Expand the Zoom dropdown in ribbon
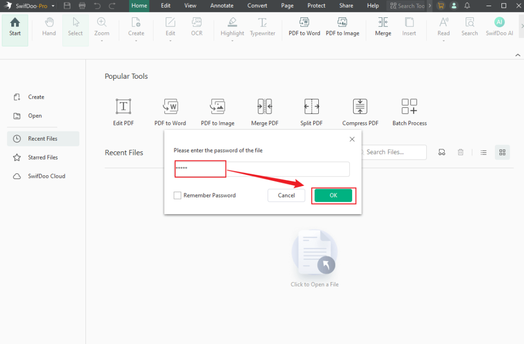The image size is (524, 344). click(x=102, y=40)
